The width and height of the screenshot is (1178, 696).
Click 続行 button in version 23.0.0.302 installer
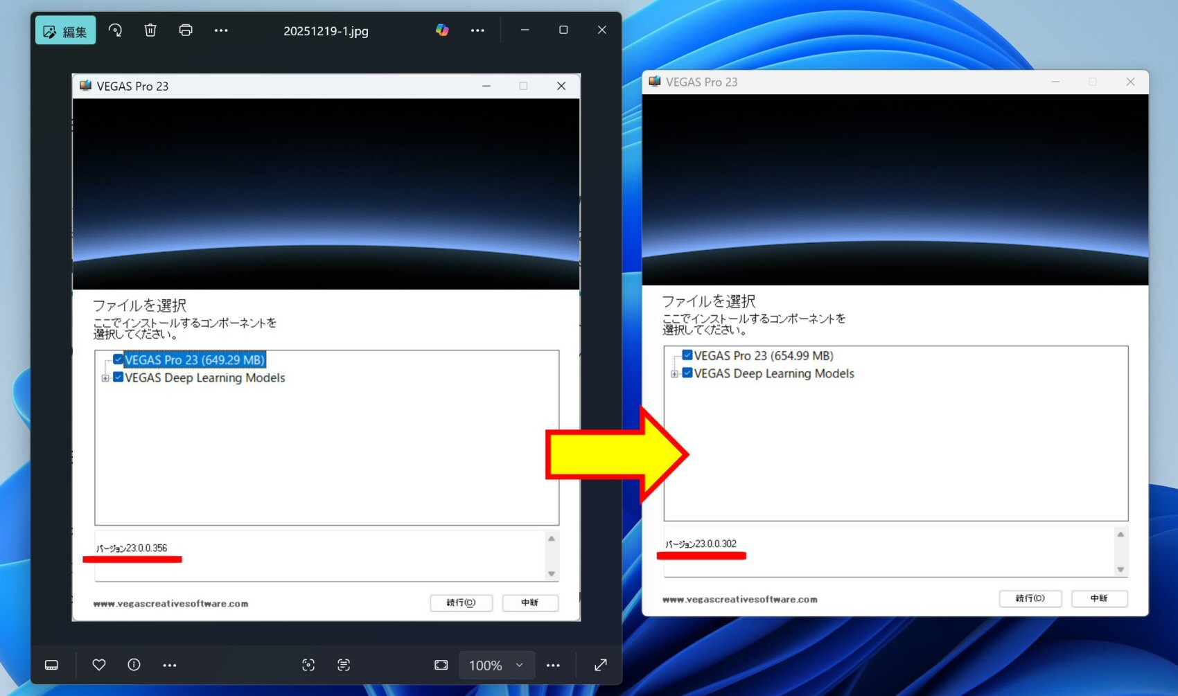1030,598
